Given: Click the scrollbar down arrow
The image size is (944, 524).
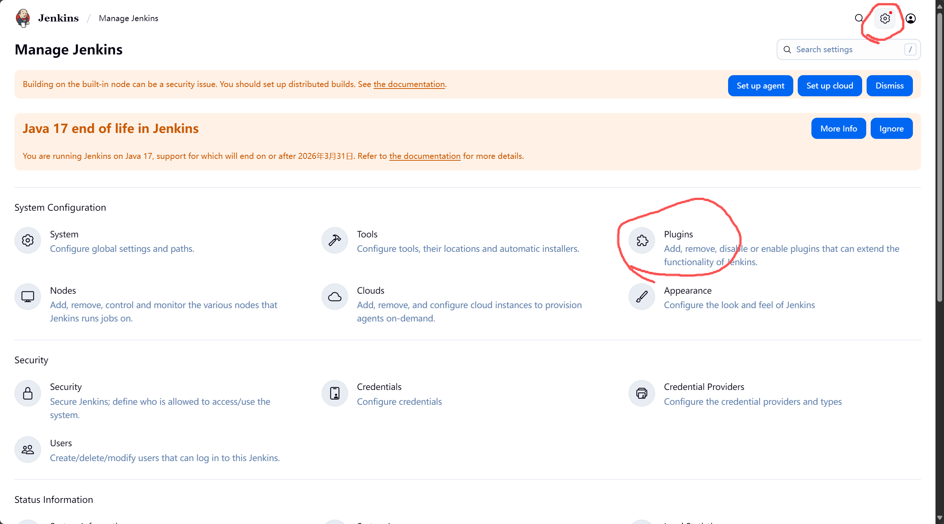Looking at the screenshot, I should click(940, 518).
